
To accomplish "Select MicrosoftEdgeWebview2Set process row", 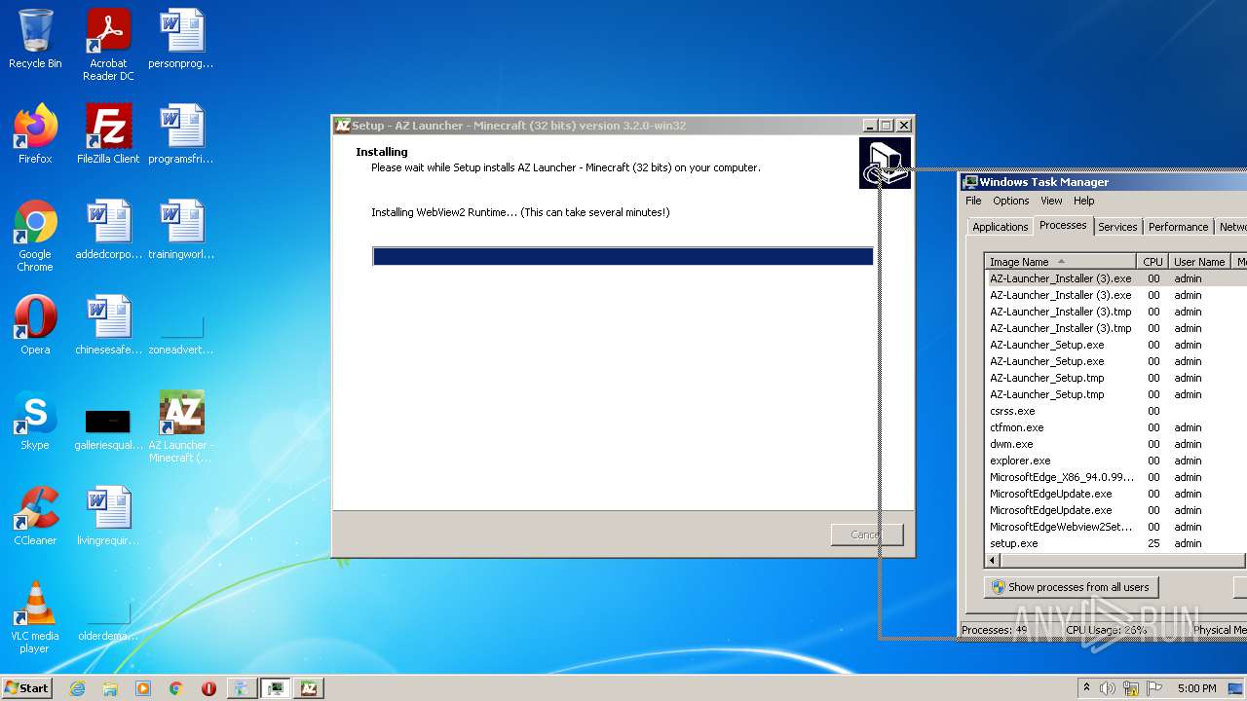I will (1115, 527).
